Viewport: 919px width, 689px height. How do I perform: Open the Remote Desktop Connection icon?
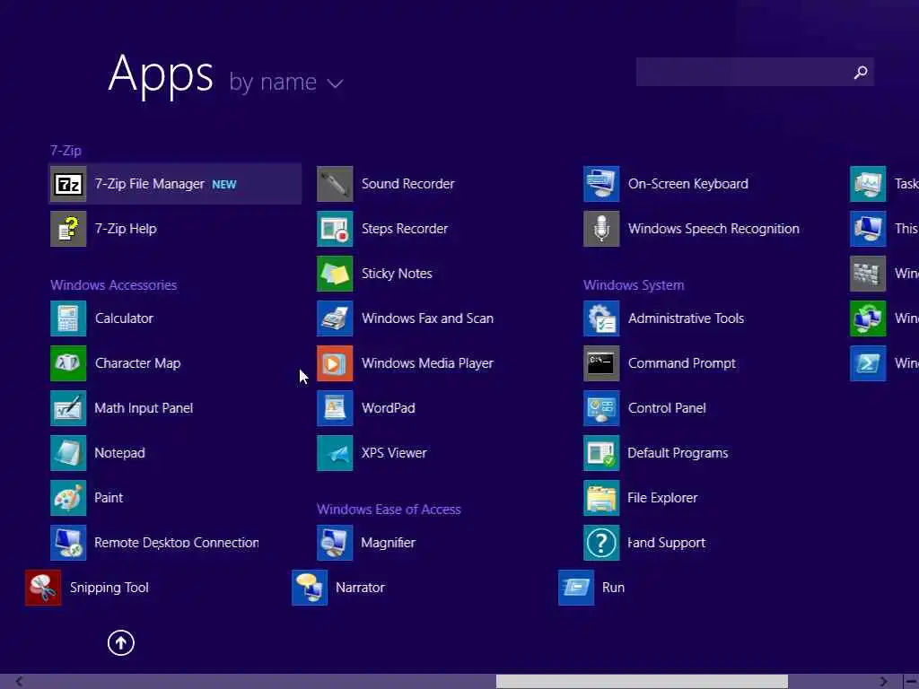[68, 543]
